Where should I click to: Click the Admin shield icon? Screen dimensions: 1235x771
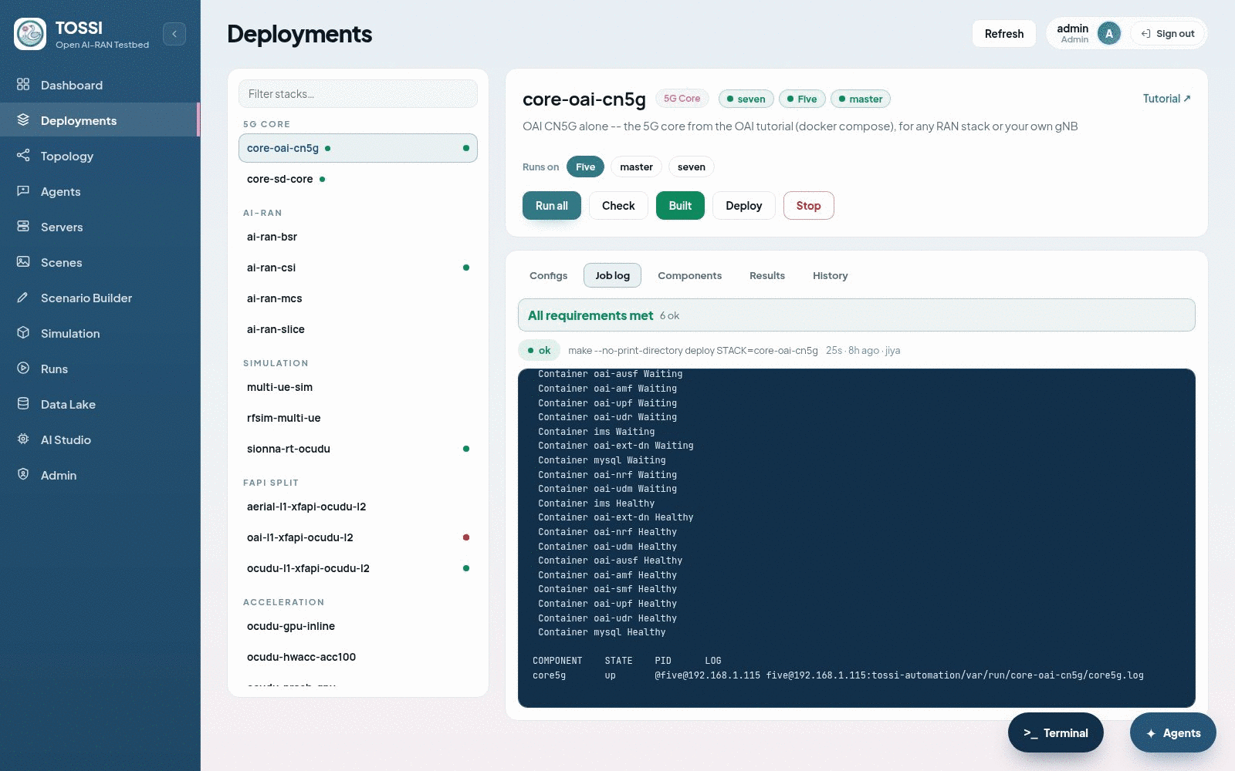point(23,475)
